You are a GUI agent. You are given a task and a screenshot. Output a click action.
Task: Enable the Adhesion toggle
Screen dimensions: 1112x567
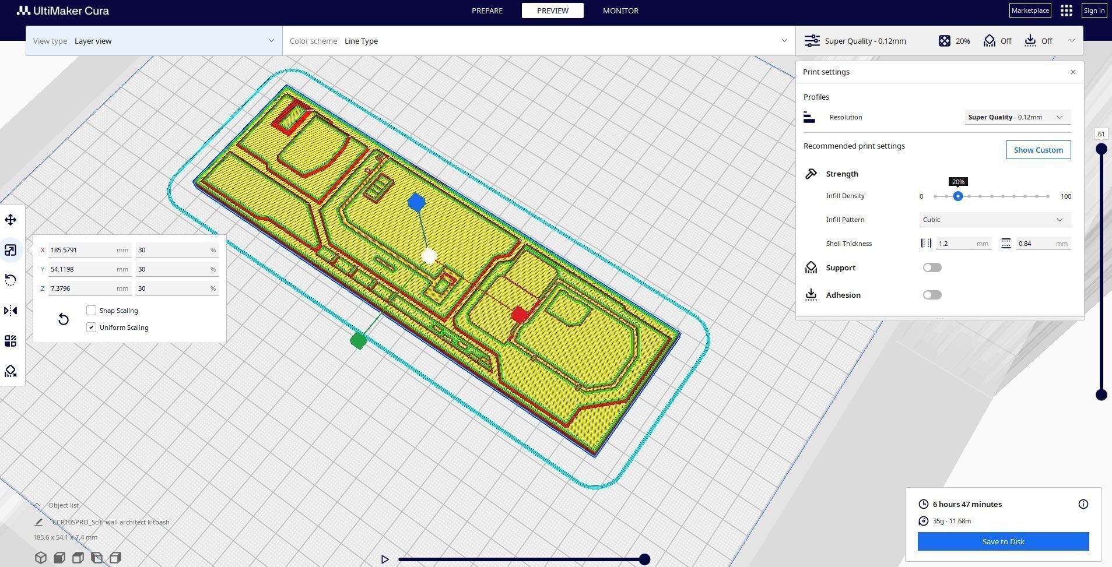pyautogui.click(x=932, y=295)
